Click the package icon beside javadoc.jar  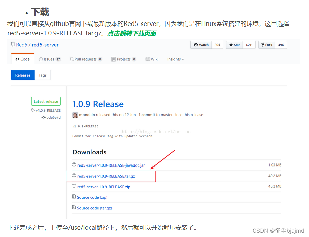(x=74, y=164)
